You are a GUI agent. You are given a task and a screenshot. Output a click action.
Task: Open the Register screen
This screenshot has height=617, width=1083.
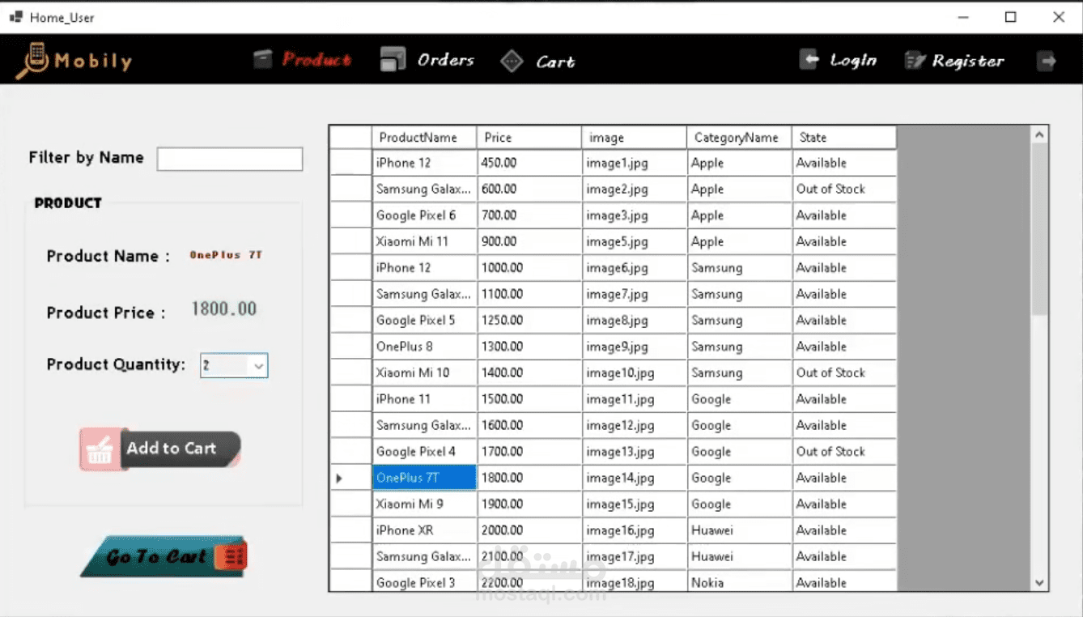point(970,59)
